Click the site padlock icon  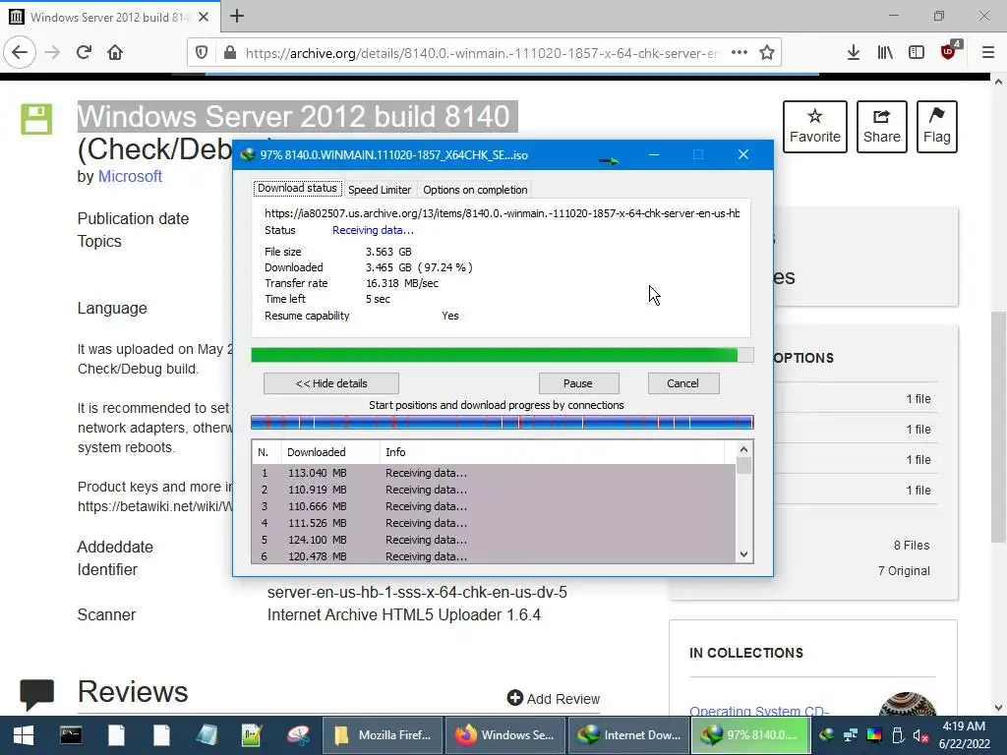tap(230, 53)
